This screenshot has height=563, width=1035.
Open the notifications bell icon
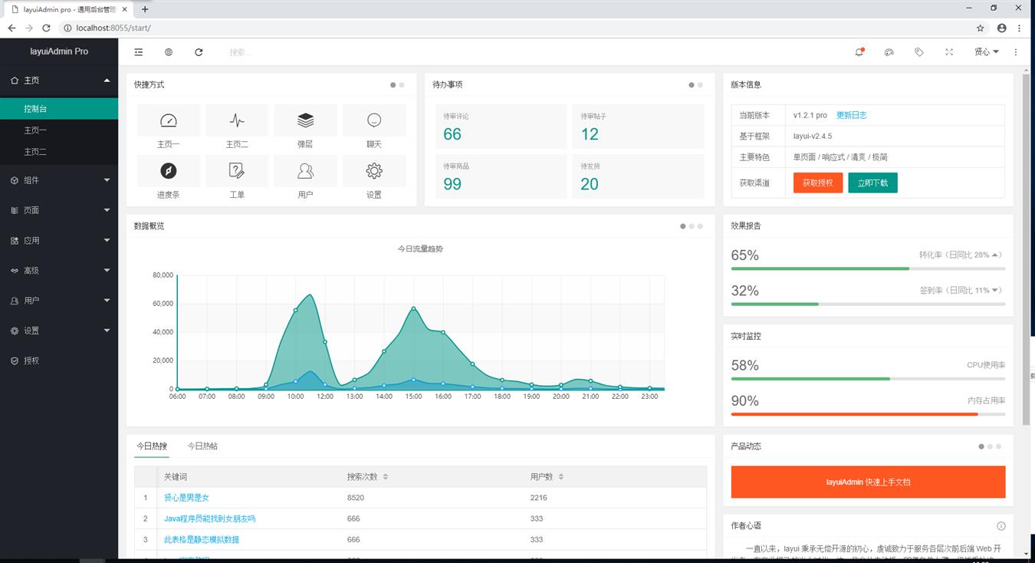[859, 52]
